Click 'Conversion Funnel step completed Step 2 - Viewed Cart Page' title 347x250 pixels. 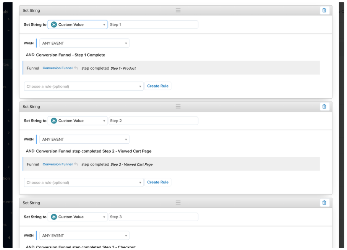[x=94, y=151]
